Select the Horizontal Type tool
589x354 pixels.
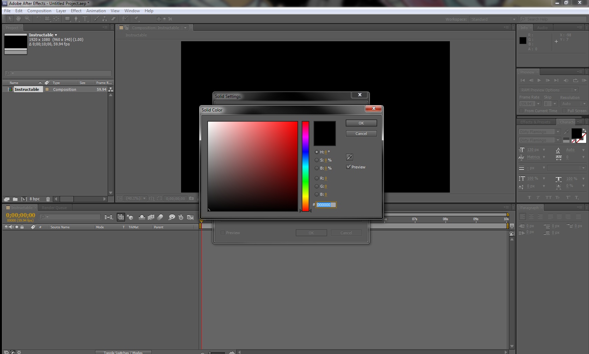pyautogui.click(x=85, y=19)
